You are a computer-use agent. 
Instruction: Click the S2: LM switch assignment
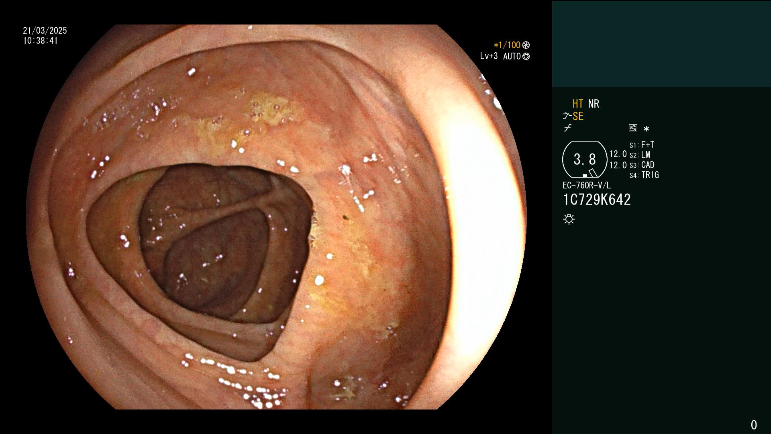point(640,155)
